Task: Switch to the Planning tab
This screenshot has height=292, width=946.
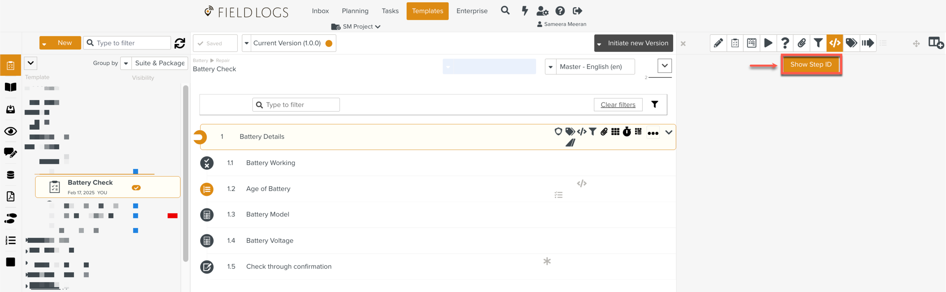Action: coord(355,11)
